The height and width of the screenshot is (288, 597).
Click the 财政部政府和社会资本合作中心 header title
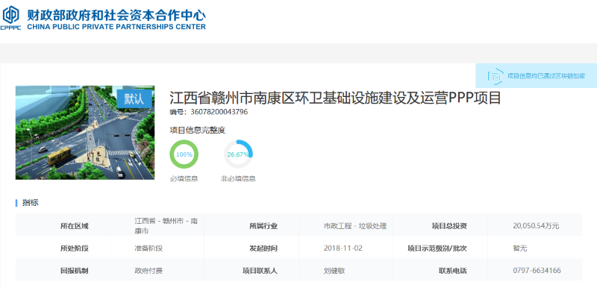116,15
